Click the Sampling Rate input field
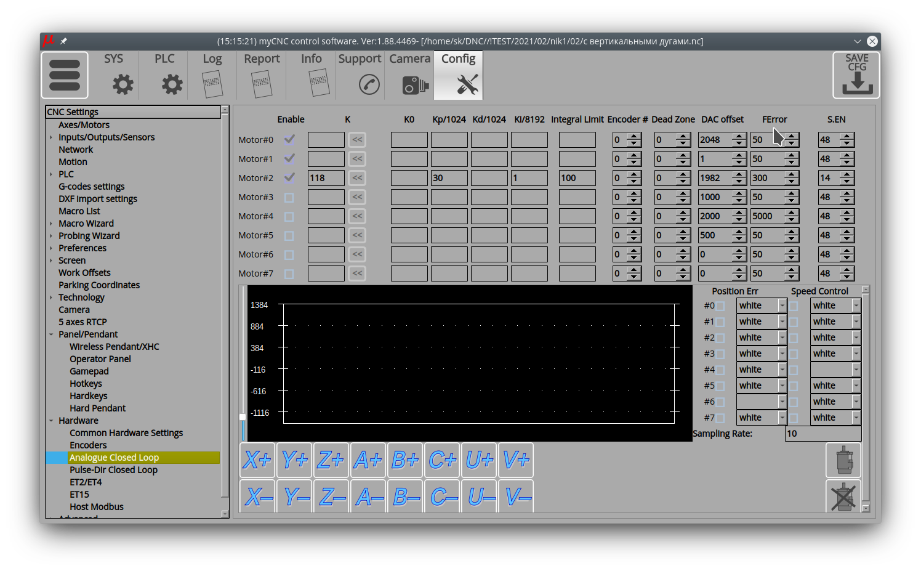 click(x=822, y=434)
